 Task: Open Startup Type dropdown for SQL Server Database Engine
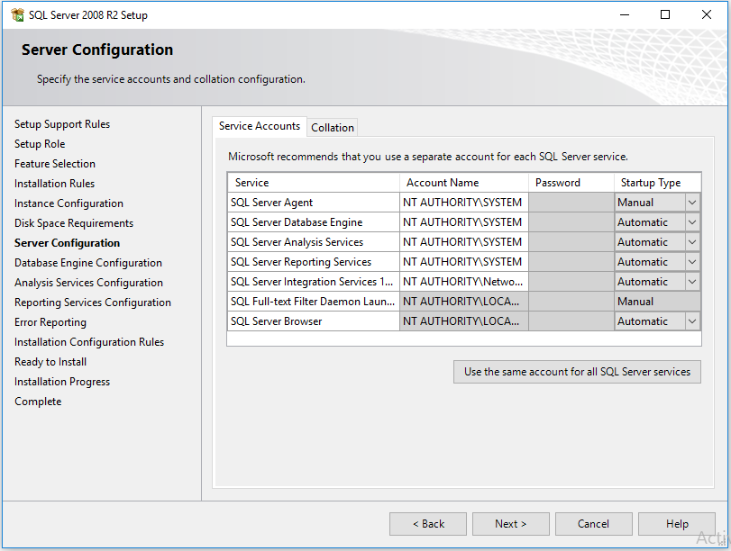[692, 222]
